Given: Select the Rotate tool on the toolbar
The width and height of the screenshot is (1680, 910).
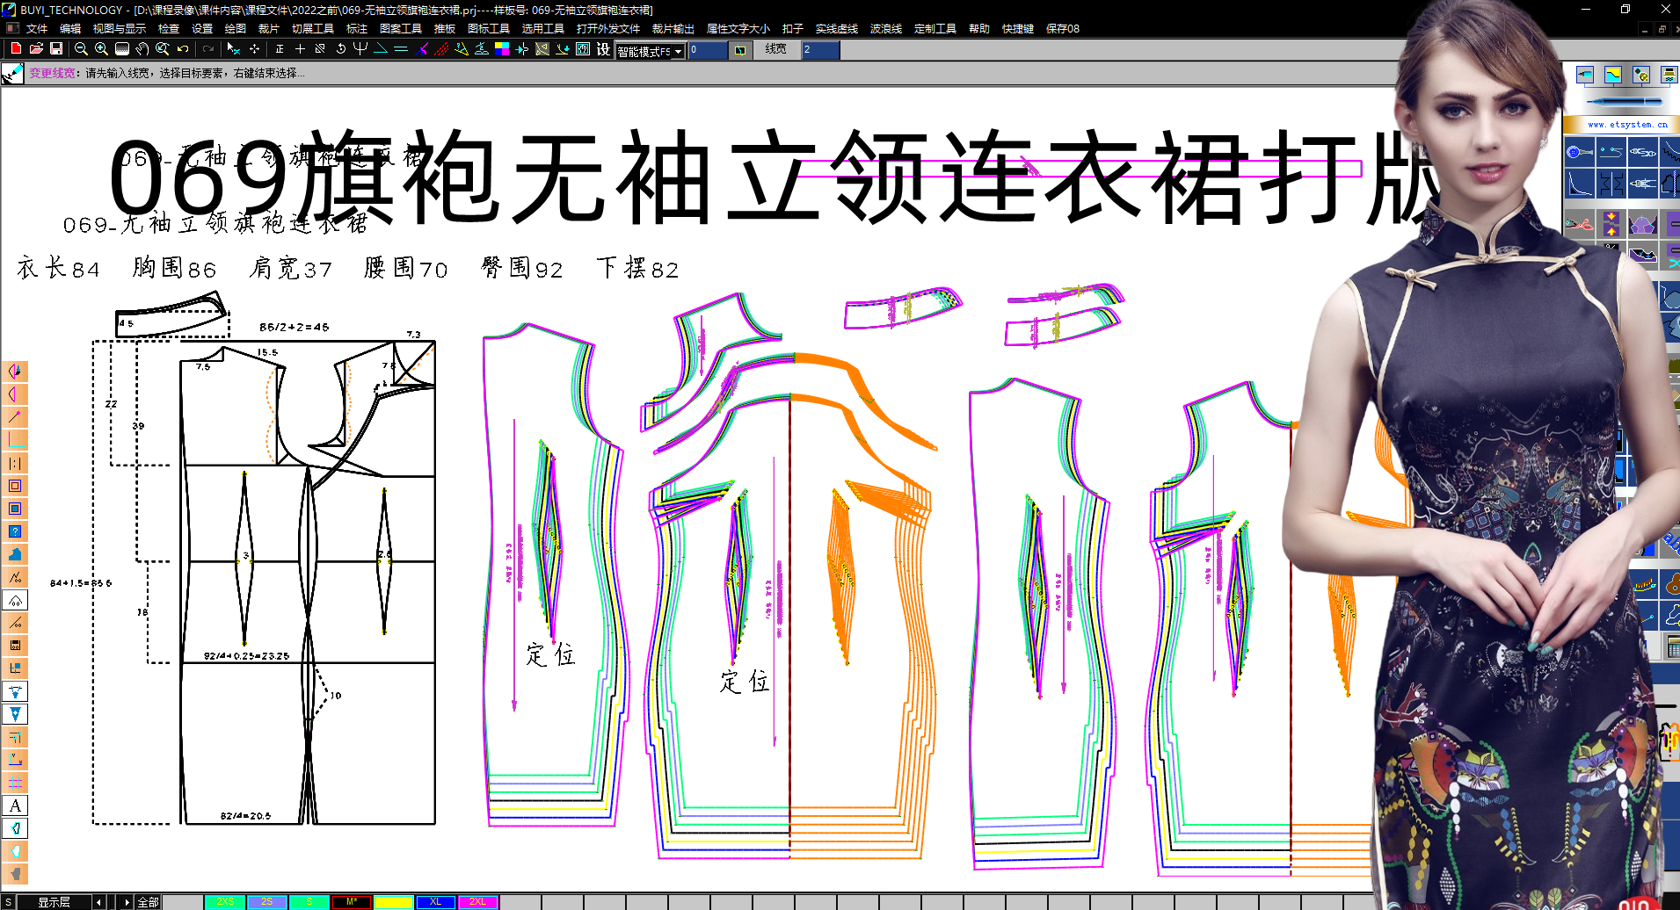Looking at the screenshot, I should [340, 50].
